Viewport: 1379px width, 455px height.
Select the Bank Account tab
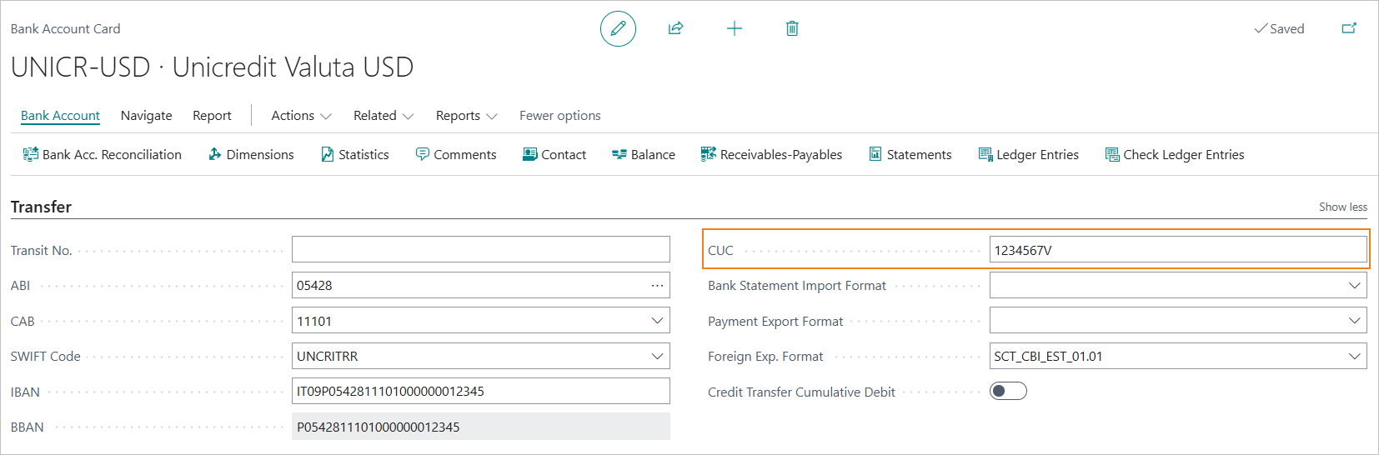tap(60, 115)
